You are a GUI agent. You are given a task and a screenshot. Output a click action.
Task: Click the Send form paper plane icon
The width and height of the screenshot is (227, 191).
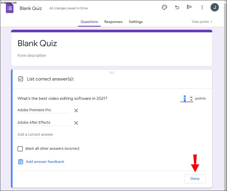click(x=189, y=7)
